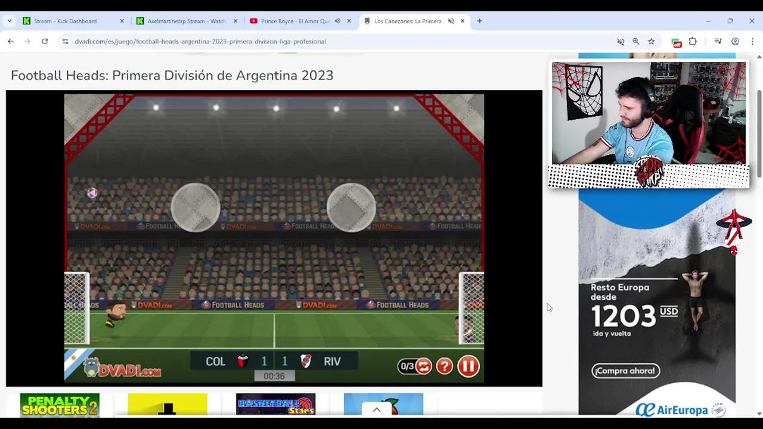Click the page vertical scrollbar thumb
The height and width of the screenshot is (429, 763).
click(x=759, y=134)
